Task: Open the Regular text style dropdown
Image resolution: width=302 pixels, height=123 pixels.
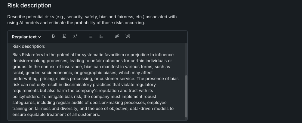Action: click(24, 37)
